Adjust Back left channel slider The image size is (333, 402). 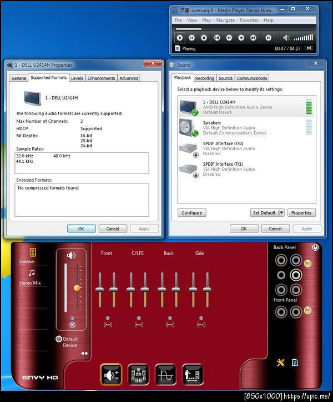click(x=162, y=290)
